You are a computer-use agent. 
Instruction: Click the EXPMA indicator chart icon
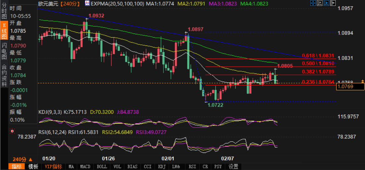[87, 3]
